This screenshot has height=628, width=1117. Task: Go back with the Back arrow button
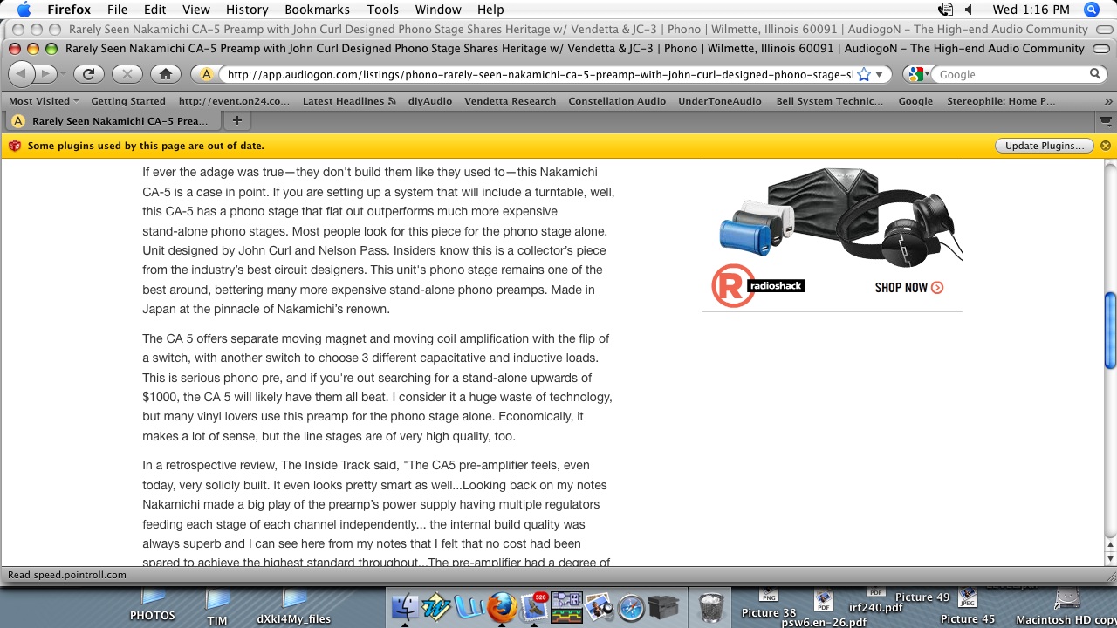[x=21, y=74]
